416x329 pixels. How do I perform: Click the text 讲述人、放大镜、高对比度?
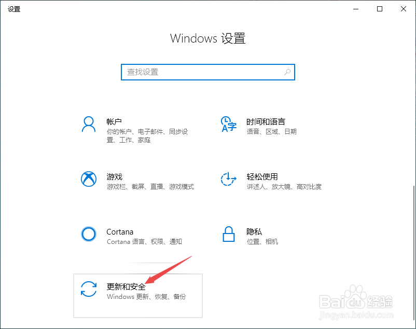click(284, 187)
